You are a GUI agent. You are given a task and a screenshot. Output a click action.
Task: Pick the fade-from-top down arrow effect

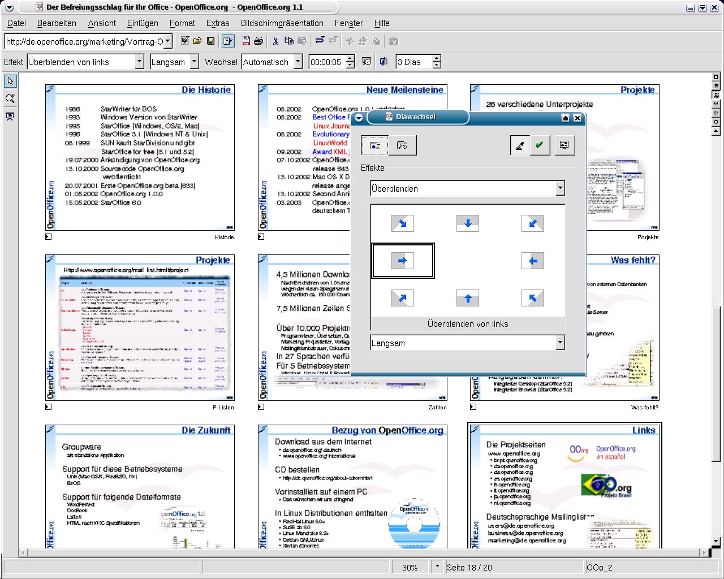click(x=468, y=223)
